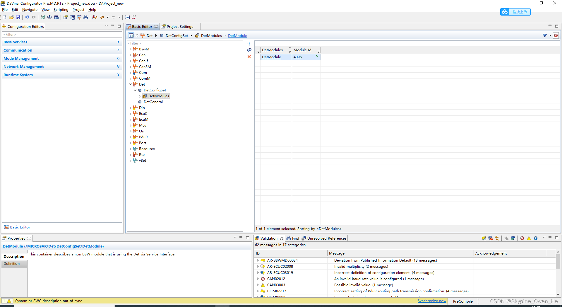The width and height of the screenshot is (562, 307).
Task: Select the DetGeneral tree item
Action: coord(153,102)
